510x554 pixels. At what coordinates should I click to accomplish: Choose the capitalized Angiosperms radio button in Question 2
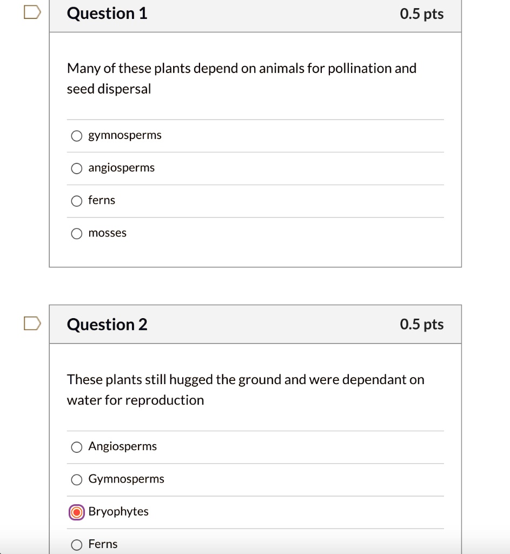[x=77, y=447]
